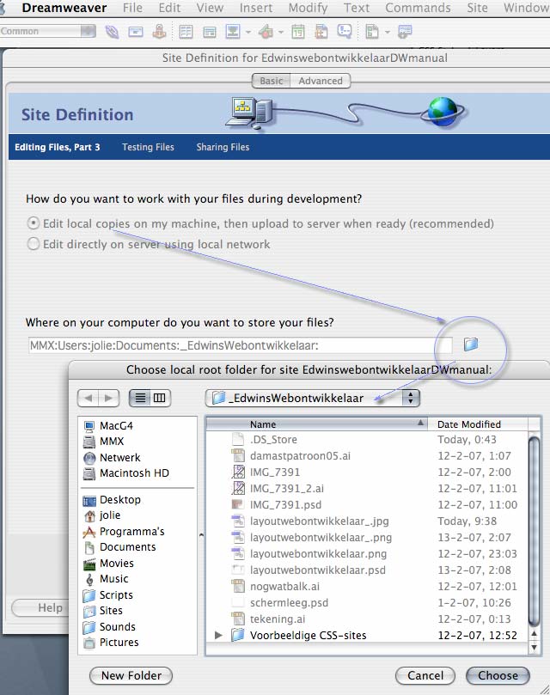The image size is (550, 695).
Task: Open the Scripts folder in sidebar
Action: click(108, 594)
